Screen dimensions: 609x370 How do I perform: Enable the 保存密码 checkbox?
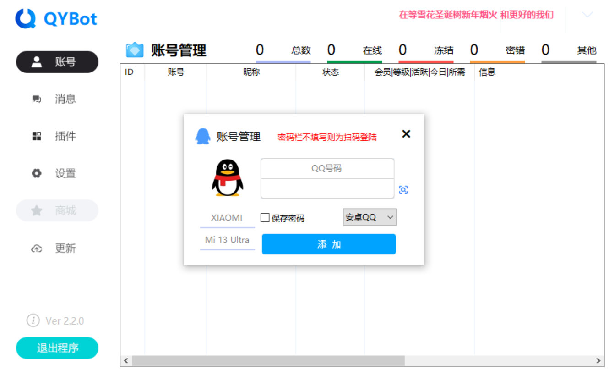(x=264, y=218)
